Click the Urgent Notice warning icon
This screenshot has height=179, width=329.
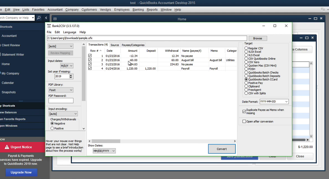(7, 147)
